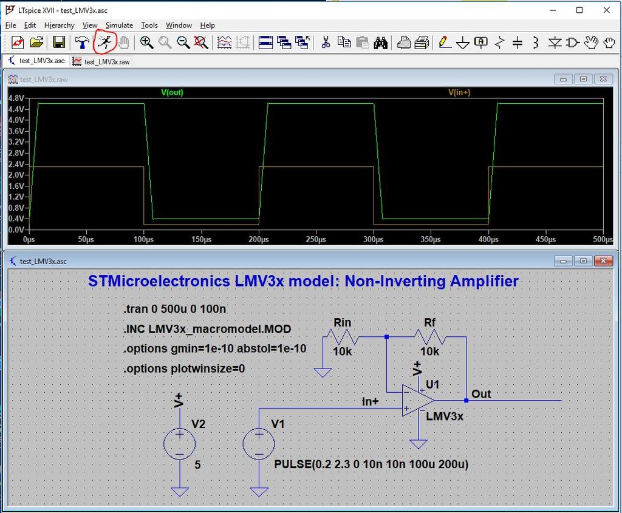622x513 pixels.
Task: Open Find with the binoculars icon
Action: click(x=380, y=42)
